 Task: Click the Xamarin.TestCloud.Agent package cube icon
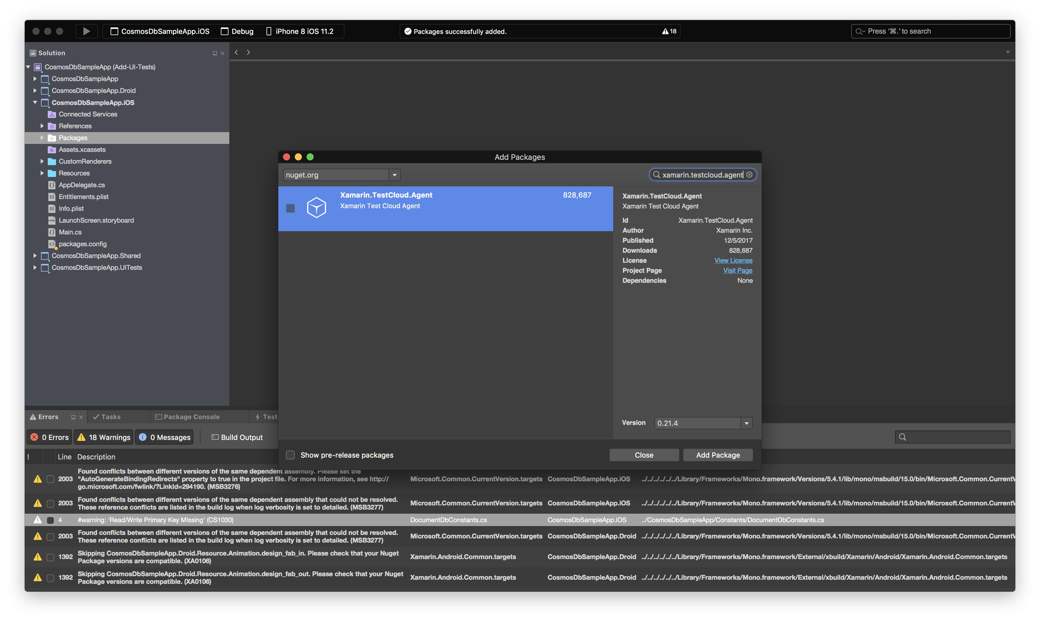(x=317, y=208)
